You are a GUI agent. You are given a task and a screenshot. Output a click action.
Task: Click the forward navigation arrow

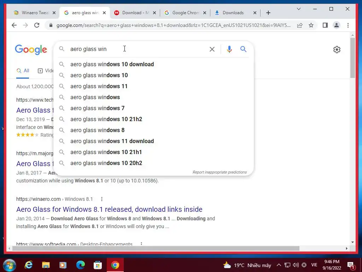point(25,25)
